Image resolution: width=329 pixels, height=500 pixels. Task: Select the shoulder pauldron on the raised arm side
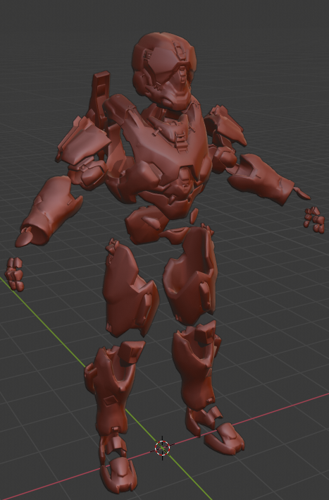(x=225, y=126)
